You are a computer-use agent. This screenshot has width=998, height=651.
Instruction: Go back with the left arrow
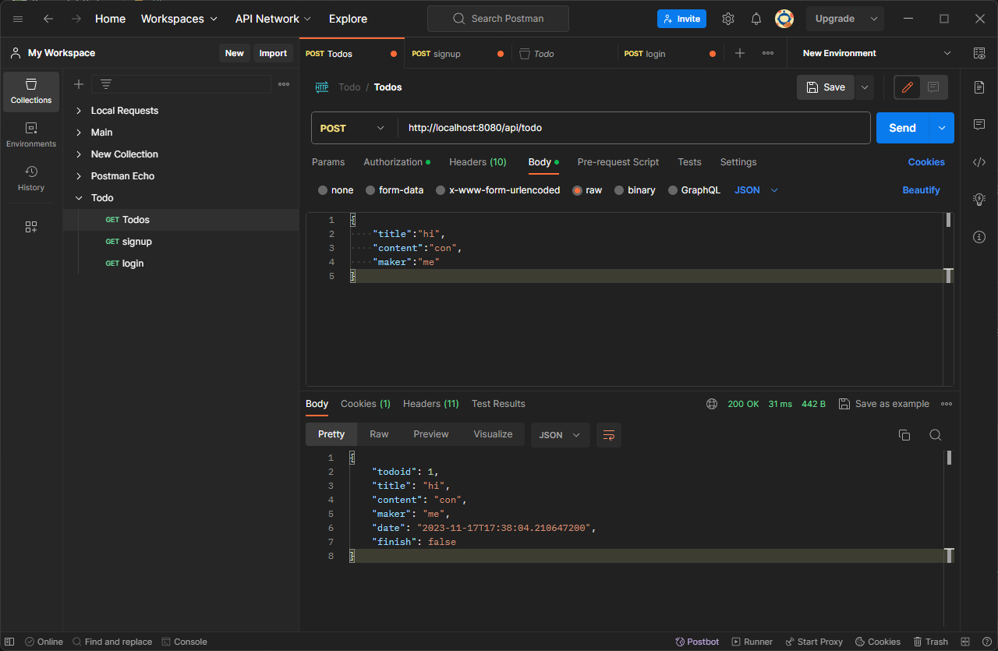48,19
